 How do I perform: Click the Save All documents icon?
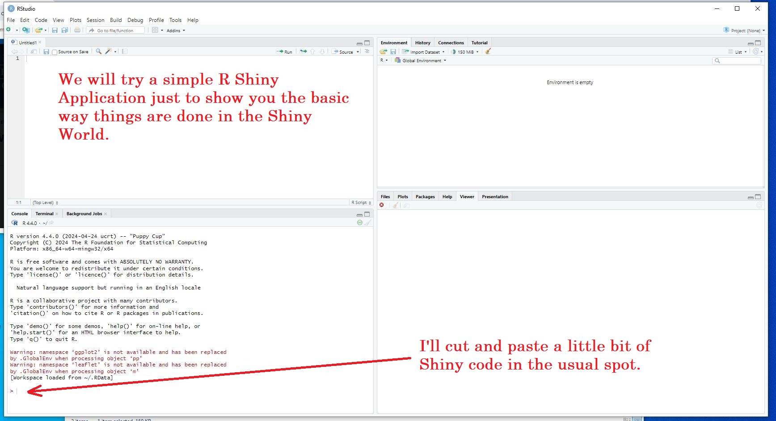pos(65,30)
